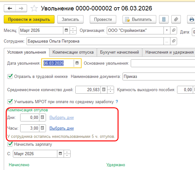The image size is (195, 170).
Task: Click the Часы compensation value 3,00
Action: click(30, 128)
